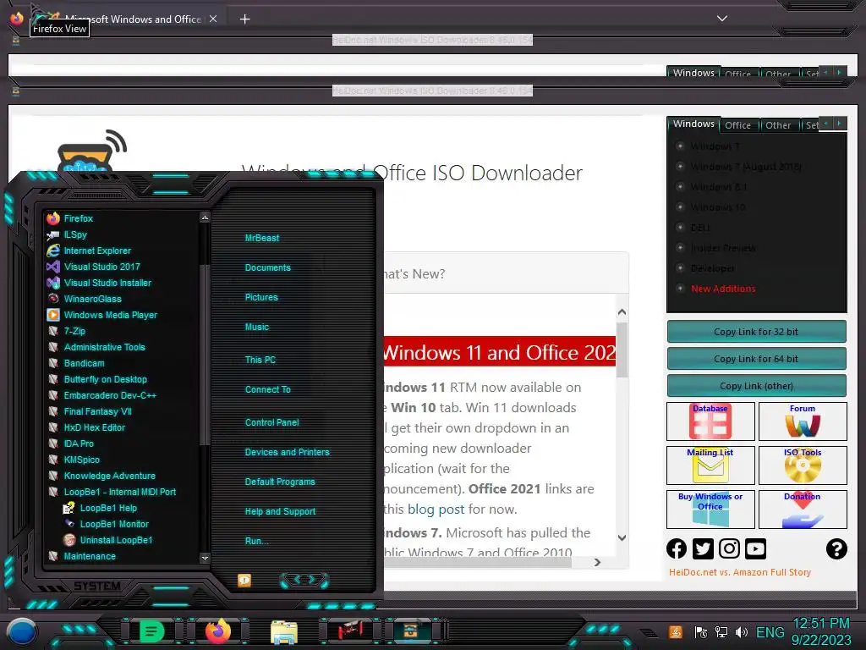Click the Start orb on the taskbar

coord(22,631)
